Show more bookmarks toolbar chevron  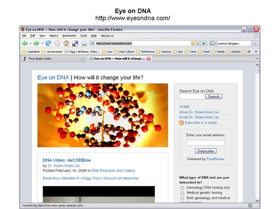pyautogui.click(x=256, y=51)
